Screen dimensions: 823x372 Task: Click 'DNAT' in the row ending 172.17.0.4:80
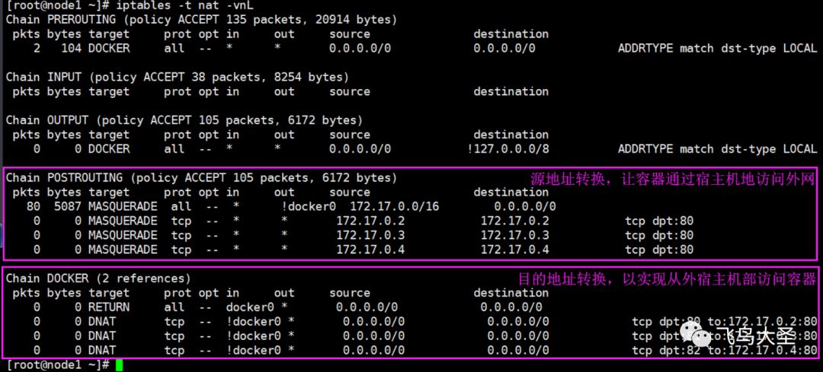point(102,350)
